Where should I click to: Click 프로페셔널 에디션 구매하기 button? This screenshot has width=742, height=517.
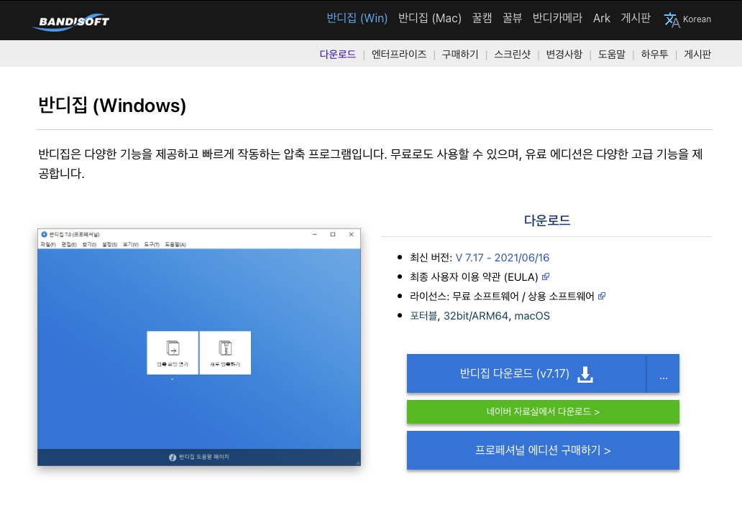(544, 450)
